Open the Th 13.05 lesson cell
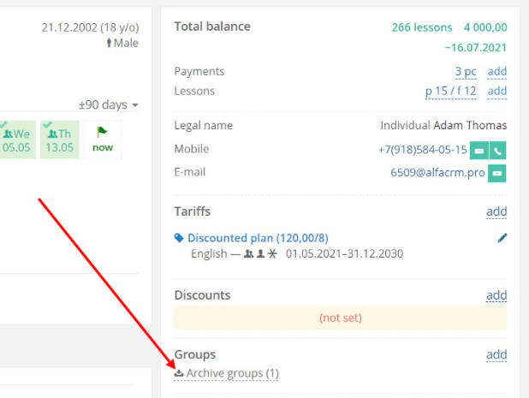This screenshot has width=529, height=398. point(59,140)
